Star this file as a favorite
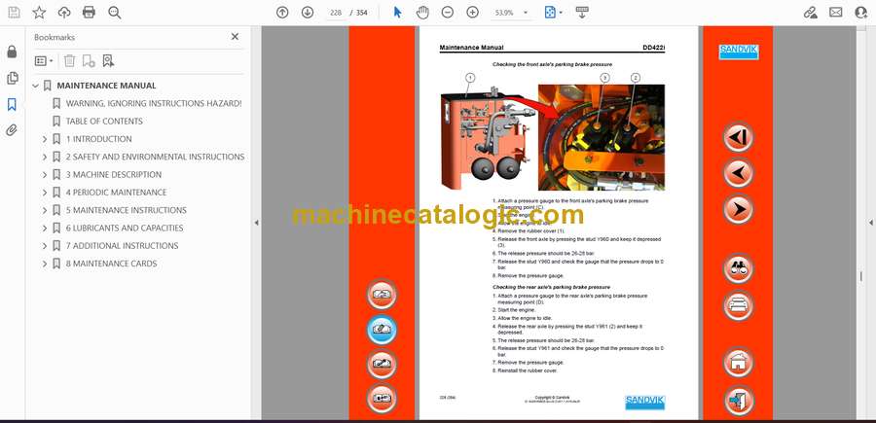Image resolution: width=876 pixels, height=423 pixels. pos(39,13)
